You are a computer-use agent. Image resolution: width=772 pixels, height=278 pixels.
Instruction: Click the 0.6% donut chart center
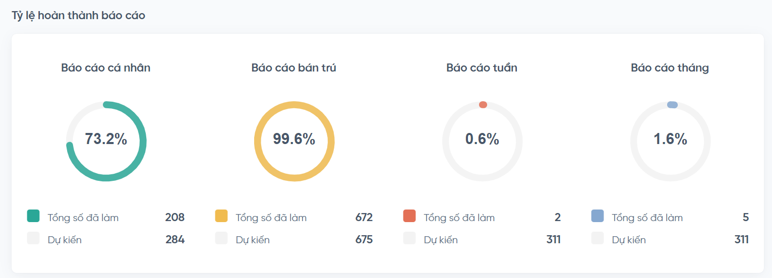coord(482,140)
